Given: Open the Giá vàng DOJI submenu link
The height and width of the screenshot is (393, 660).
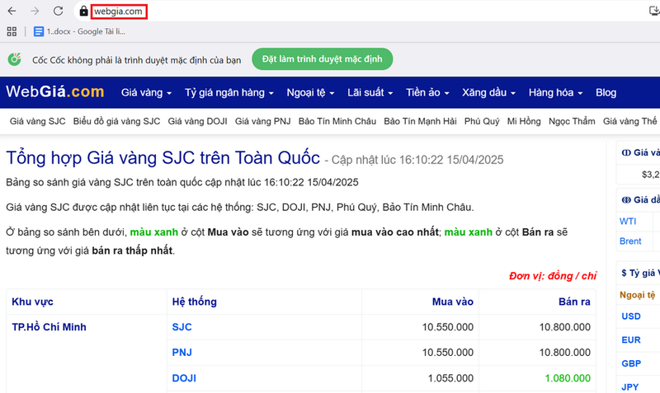Looking at the screenshot, I should point(197,121).
